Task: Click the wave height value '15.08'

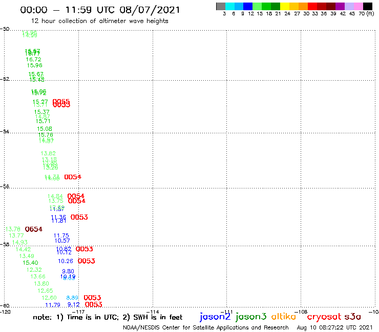Action: 45,129
